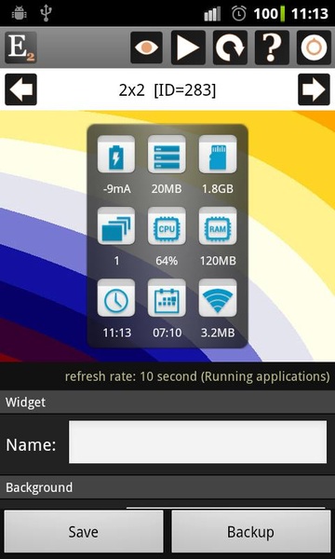Screen dimensions: 335x559
Task: Tap the signal strength bars icon
Action: pyautogui.click(x=212, y=14)
